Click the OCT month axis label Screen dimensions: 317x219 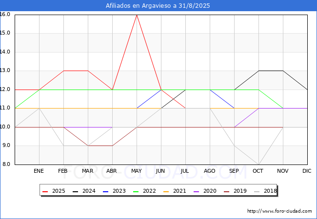pos(258,171)
